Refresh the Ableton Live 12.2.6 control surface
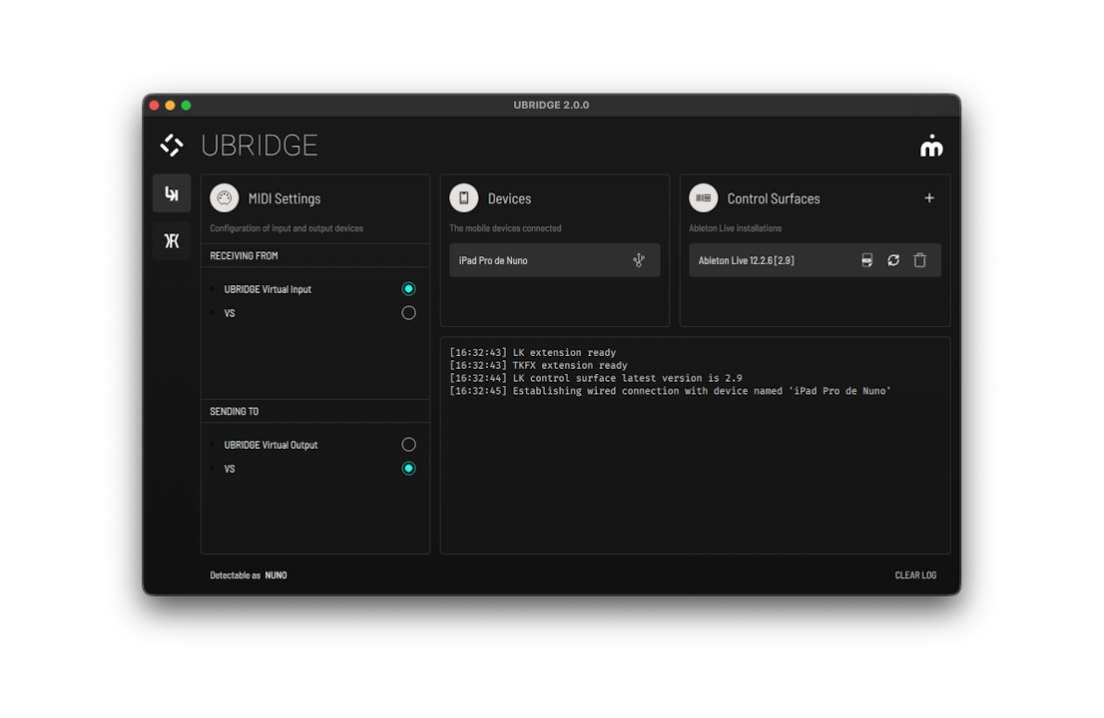This screenshot has width=1104, height=718. click(892, 260)
